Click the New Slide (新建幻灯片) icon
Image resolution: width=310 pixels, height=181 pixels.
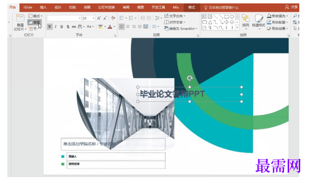tap(20, 18)
